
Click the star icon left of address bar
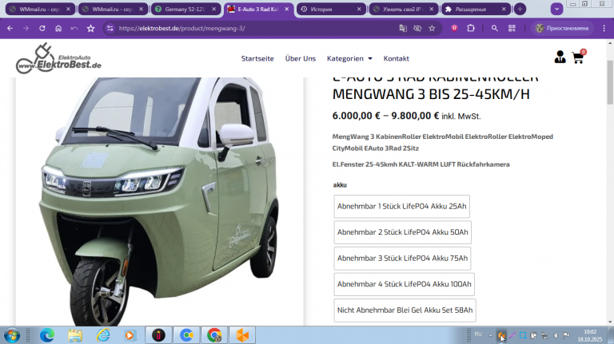tap(91, 28)
